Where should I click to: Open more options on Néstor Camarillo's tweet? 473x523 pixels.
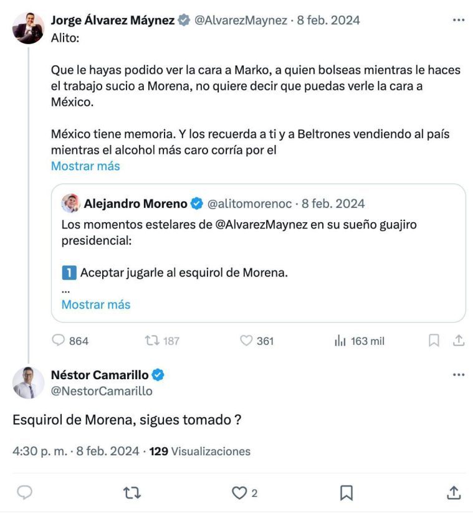pyautogui.click(x=459, y=375)
